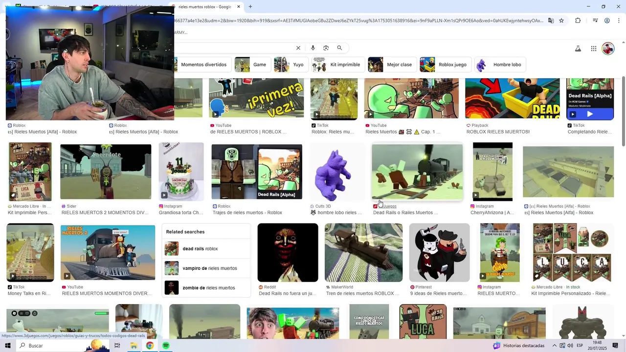Open related search vampiro de rieles muertos
This screenshot has width=626, height=352.
(x=206, y=268)
